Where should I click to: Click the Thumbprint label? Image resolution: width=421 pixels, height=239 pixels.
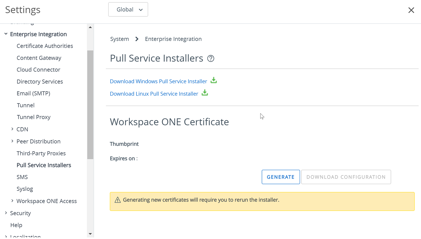124,144
